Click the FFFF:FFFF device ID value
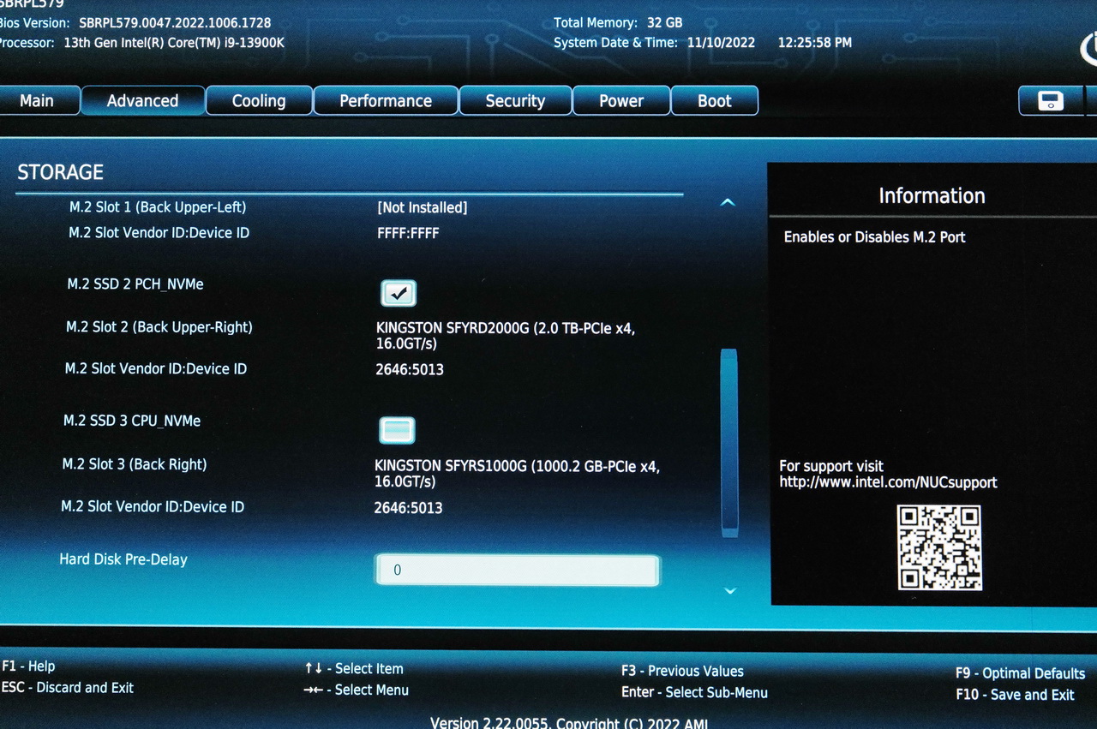The image size is (1097, 729). click(x=408, y=233)
